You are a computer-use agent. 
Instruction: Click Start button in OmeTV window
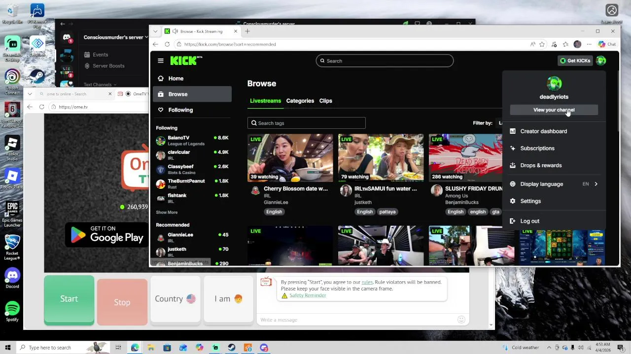(69, 299)
